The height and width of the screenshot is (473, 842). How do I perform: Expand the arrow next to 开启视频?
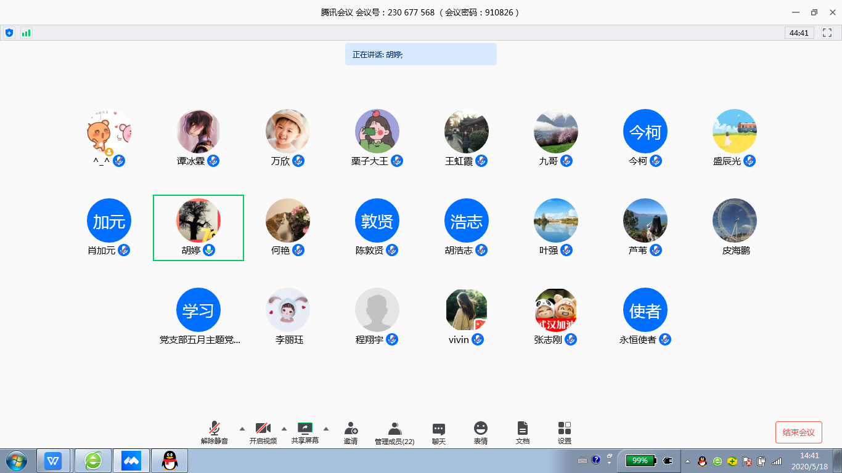[284, 429]
